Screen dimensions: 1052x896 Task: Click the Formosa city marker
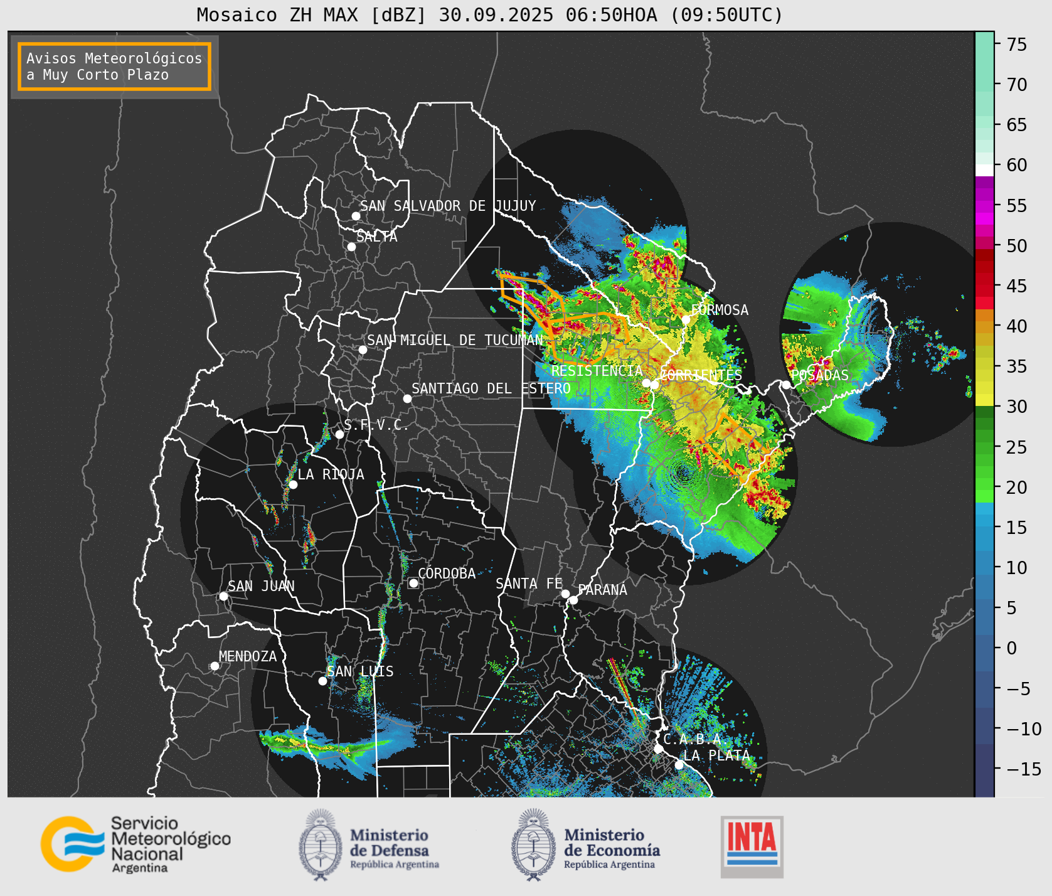click(x=686, y=320)
